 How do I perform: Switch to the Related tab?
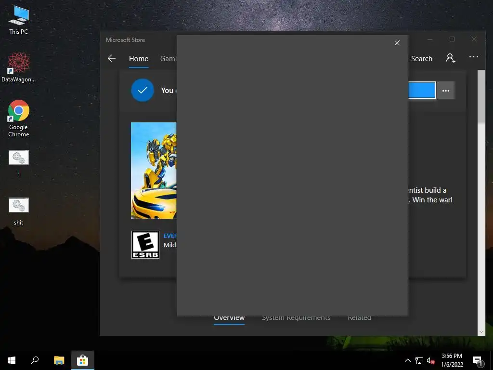[x=359, y=318]
